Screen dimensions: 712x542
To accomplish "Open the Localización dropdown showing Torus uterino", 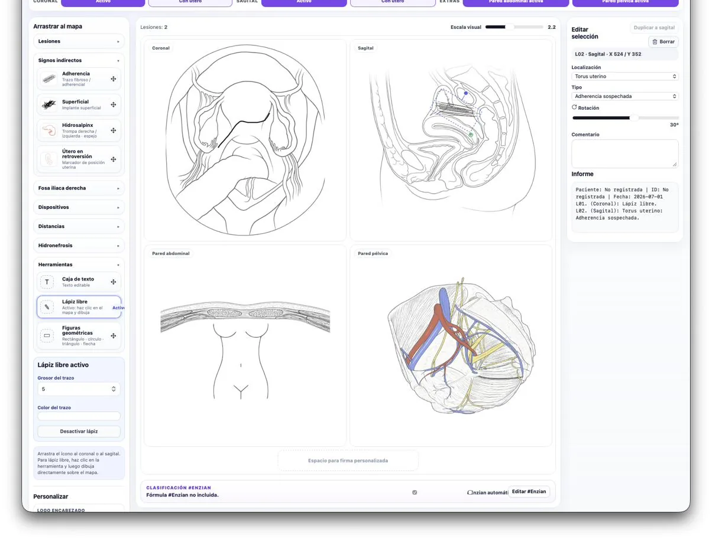I will 624,76.
